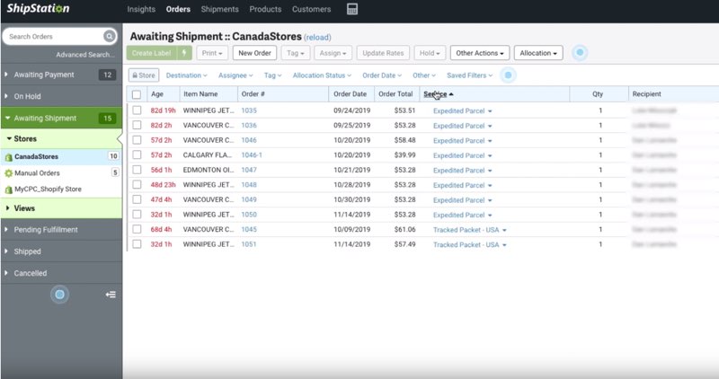Viewport: 719px width, 379px height.
Task: Click the Create Label button
Action: pyautogui.click(x=152, y=53)
